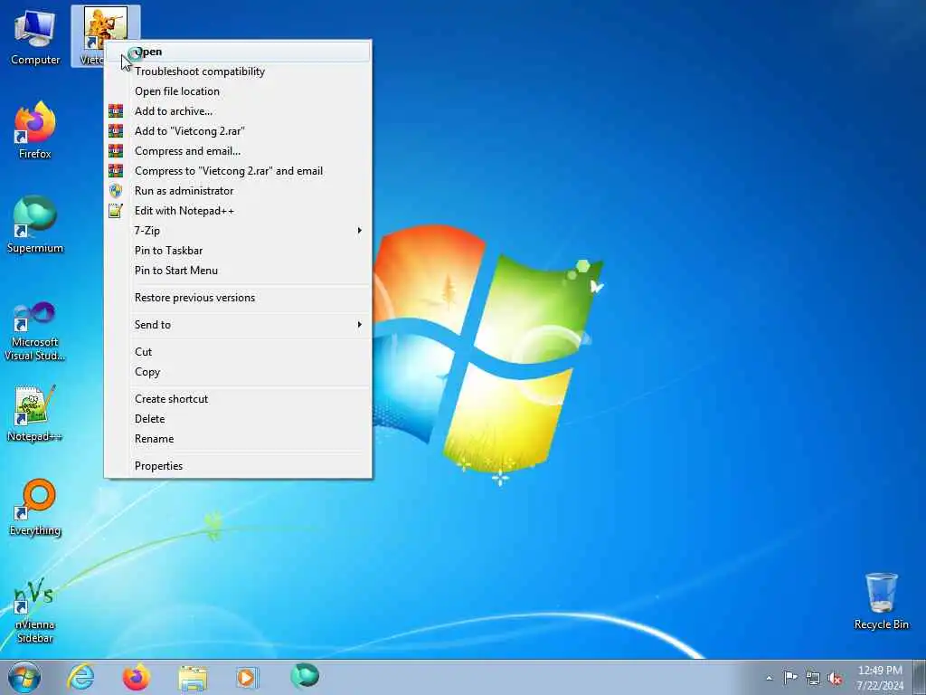Open the Action Center flag icon
The width and height of the screenshot is (926, 695).
pyautogui.click(x=790, y=677)
